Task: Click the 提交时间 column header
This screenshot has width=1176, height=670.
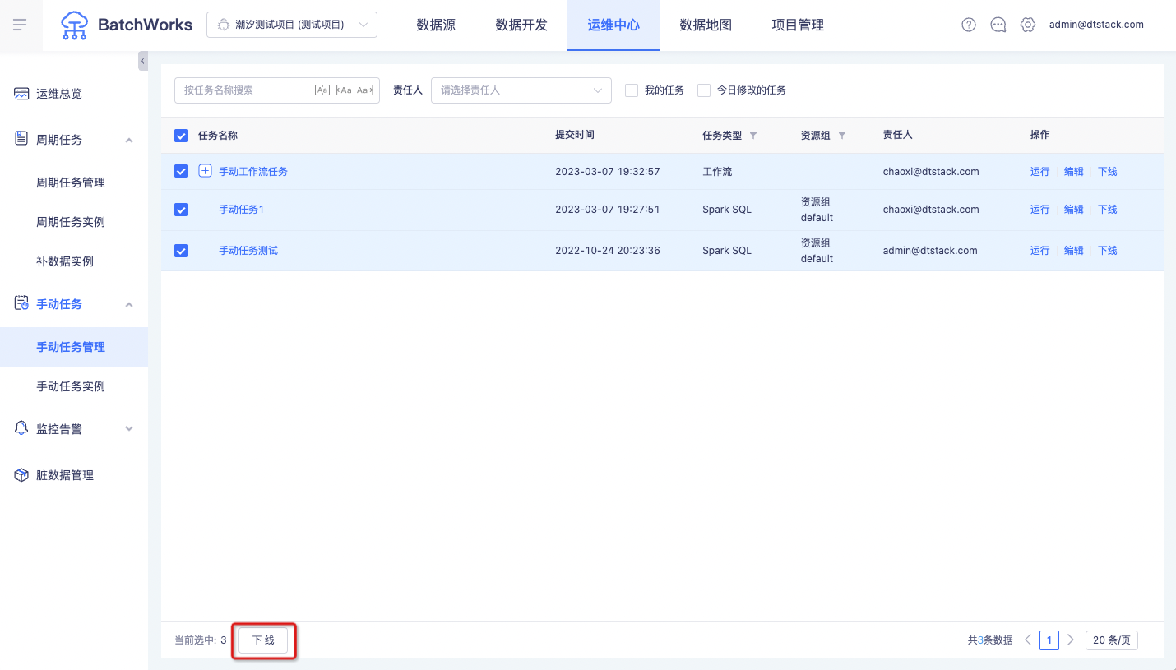Action: click(575, 135)
